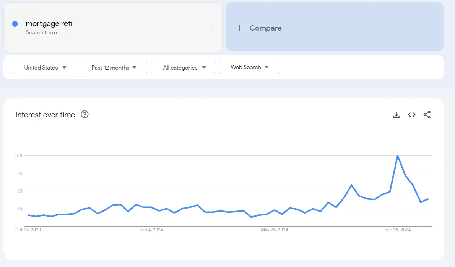Share the interest over time chart

(x=427, y=115)
